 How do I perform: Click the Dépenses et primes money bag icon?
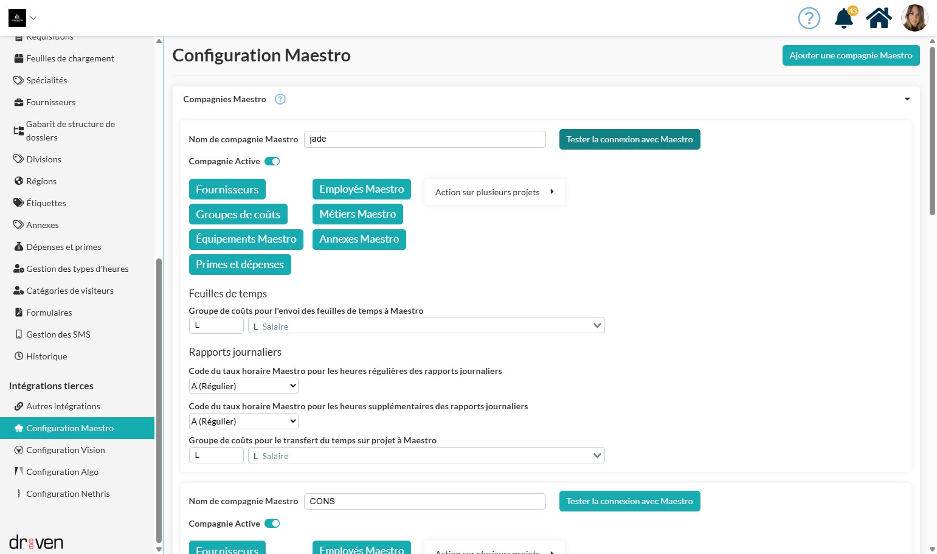[x=19, y=247]
